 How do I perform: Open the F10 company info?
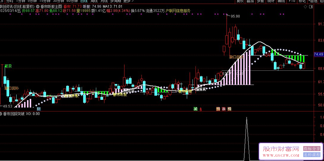click(x=292, y=1)
